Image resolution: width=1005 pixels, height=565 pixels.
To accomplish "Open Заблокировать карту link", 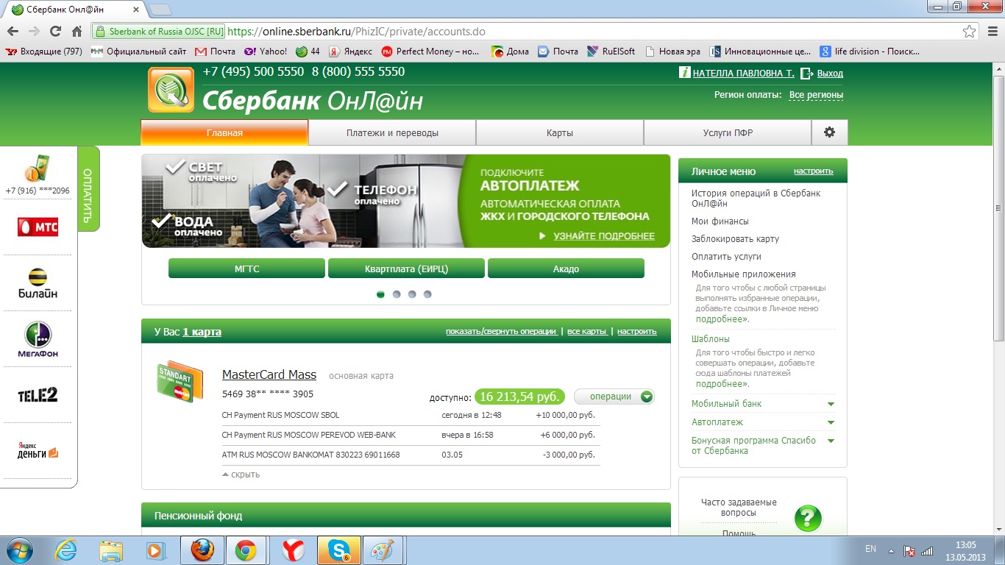I will click(735, 239).
